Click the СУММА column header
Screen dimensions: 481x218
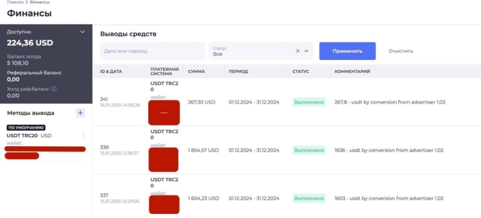point(196,72)
